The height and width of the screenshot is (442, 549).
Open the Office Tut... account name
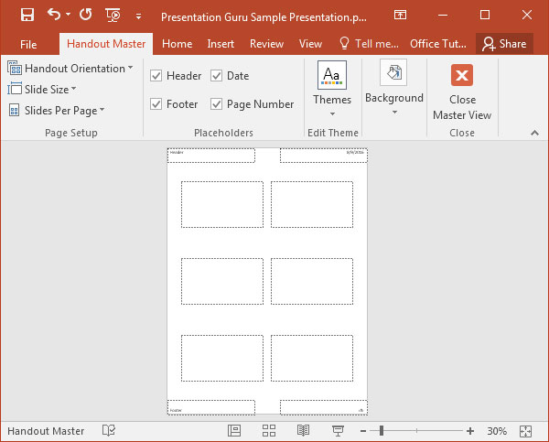click(x=438, y=44)
